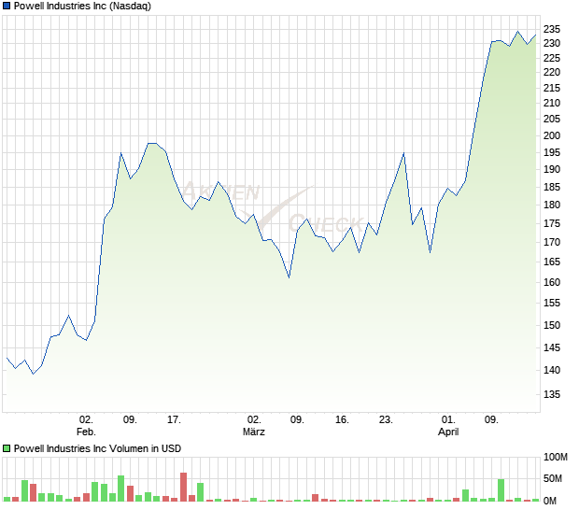Click the '23.' date axis label
The width and height of the screenshot is (579, 510).
(386, 419)
